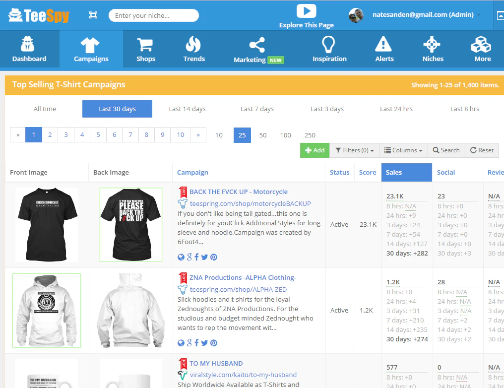The width and height of the screenshot is (504, 388).
Task: Select the Last 3 days tab
Action: pos(327,109)
